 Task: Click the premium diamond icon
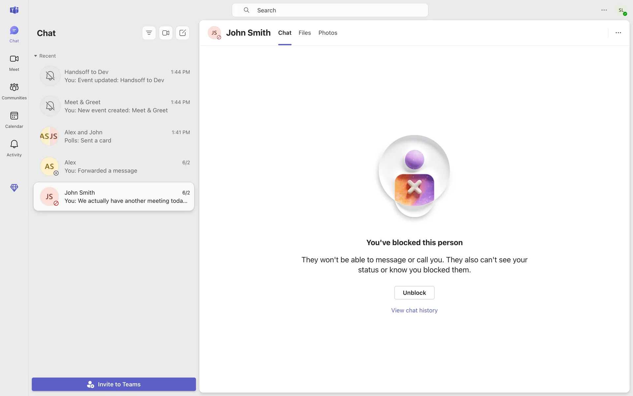coord(14,188)
